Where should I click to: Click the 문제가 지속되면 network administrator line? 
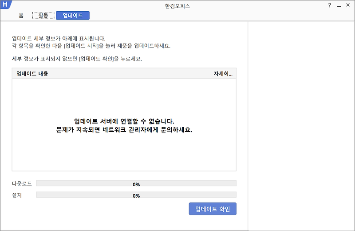[x=124, y=130]
